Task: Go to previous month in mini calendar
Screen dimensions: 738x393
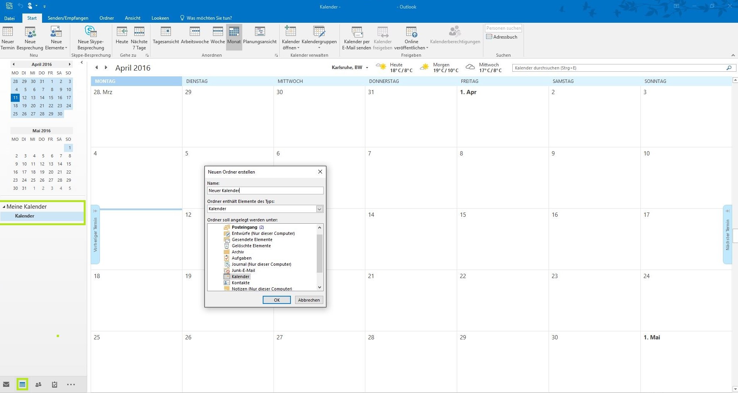Action: [14, 64]
